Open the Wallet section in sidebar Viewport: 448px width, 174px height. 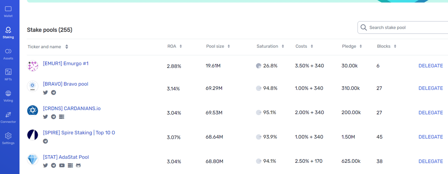[8, 12]
